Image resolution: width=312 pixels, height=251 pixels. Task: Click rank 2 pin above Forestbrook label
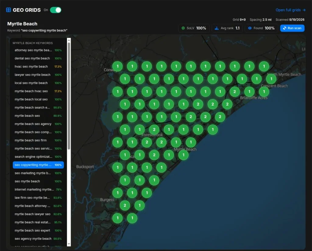154,130
